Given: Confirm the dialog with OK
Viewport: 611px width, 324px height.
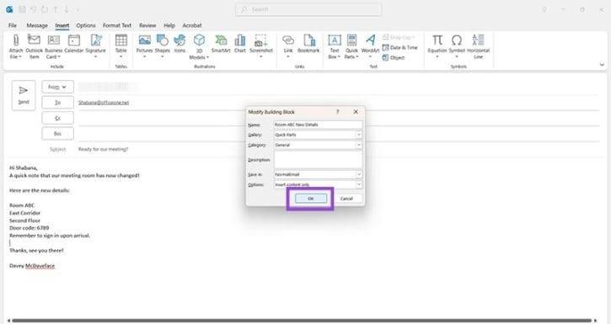Looking at the screenshot, I should click(x=311, y=199).
